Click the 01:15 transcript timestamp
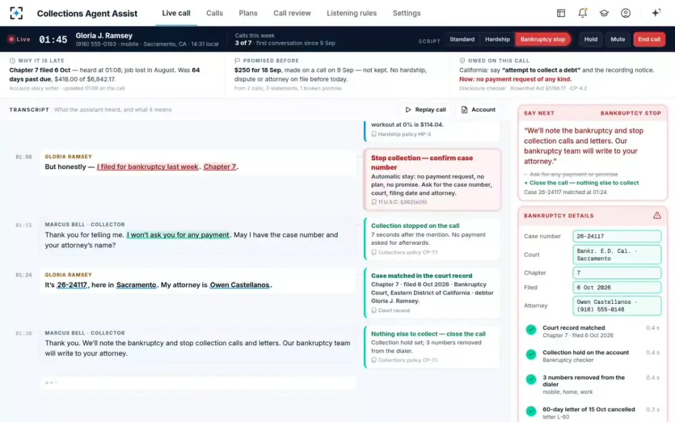675x422 pixels. [x=24, y=225]
